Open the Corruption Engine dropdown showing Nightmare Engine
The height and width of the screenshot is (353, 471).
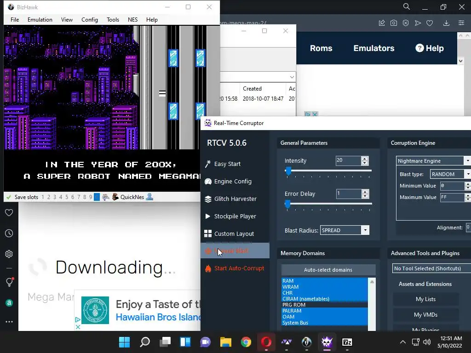(x=433, y=161)
